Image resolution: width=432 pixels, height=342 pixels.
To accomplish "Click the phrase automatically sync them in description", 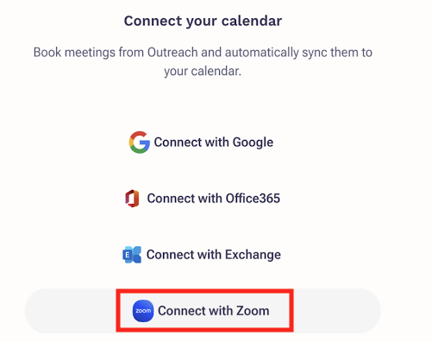I will click(276, 53).
